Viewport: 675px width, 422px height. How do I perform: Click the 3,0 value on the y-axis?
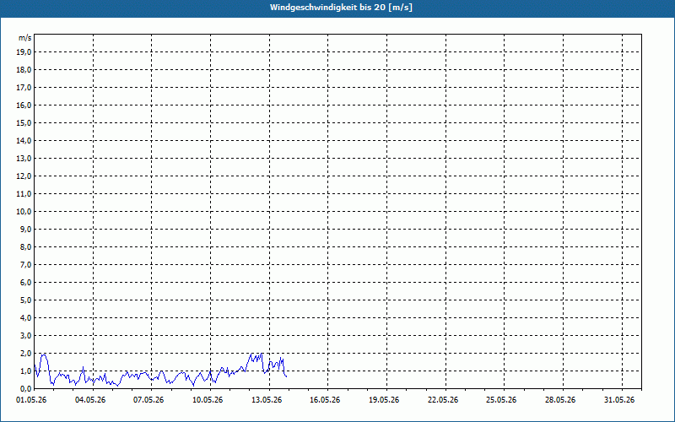point(26,335)
